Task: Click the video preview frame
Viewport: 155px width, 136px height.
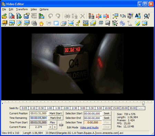Action: (x=77, y=63)
